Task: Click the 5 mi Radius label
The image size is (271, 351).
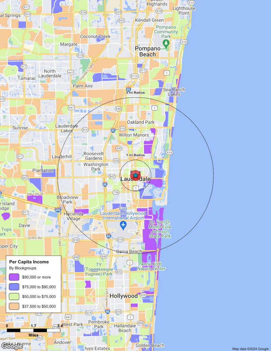Action: coord(135,93)
